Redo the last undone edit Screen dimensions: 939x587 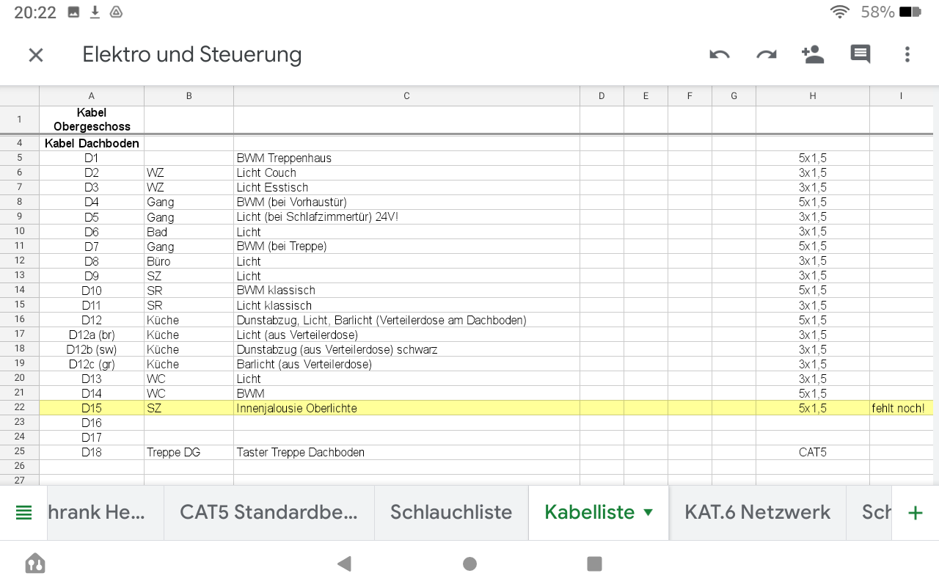point(767,55)
